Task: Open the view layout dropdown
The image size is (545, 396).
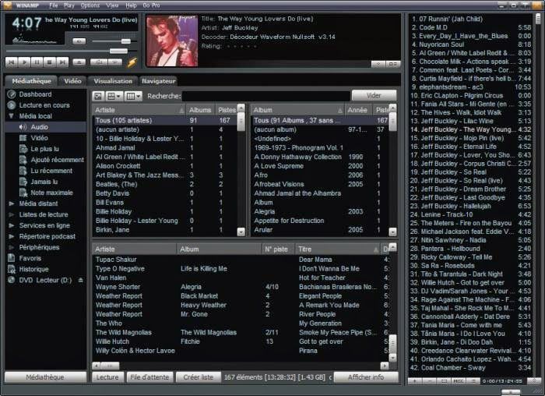Action: (x=114, y=96)
